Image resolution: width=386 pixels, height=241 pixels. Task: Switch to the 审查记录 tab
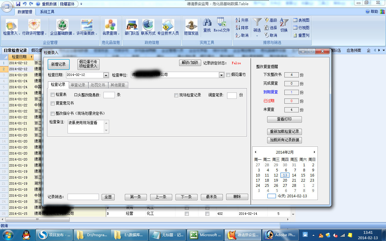tap(78, 85)
